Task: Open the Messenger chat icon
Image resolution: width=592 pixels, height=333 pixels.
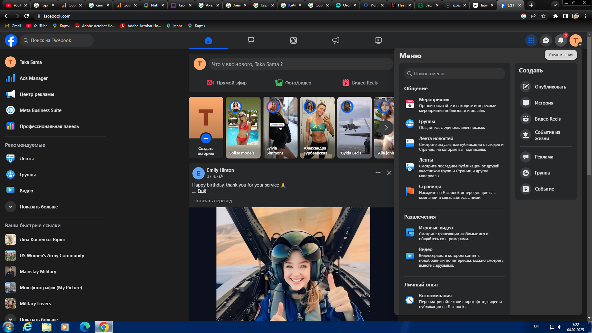Action: pos(546,40)
